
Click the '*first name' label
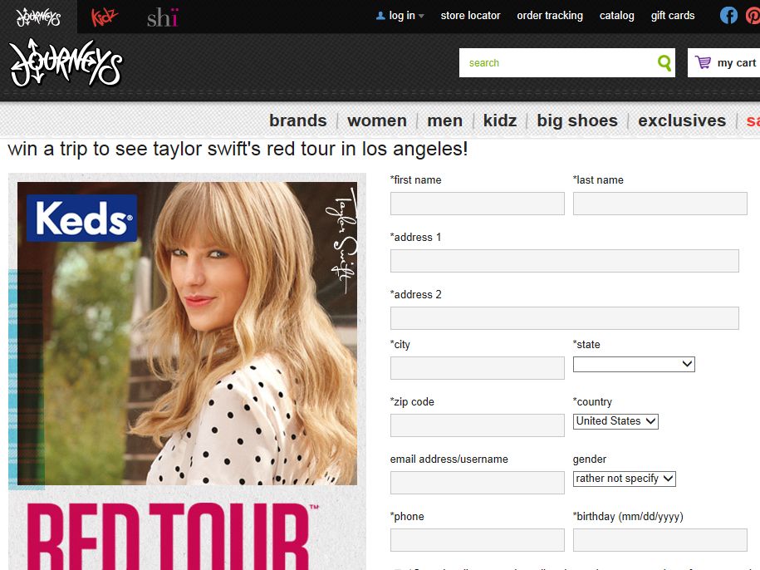(x=416, y=179)
